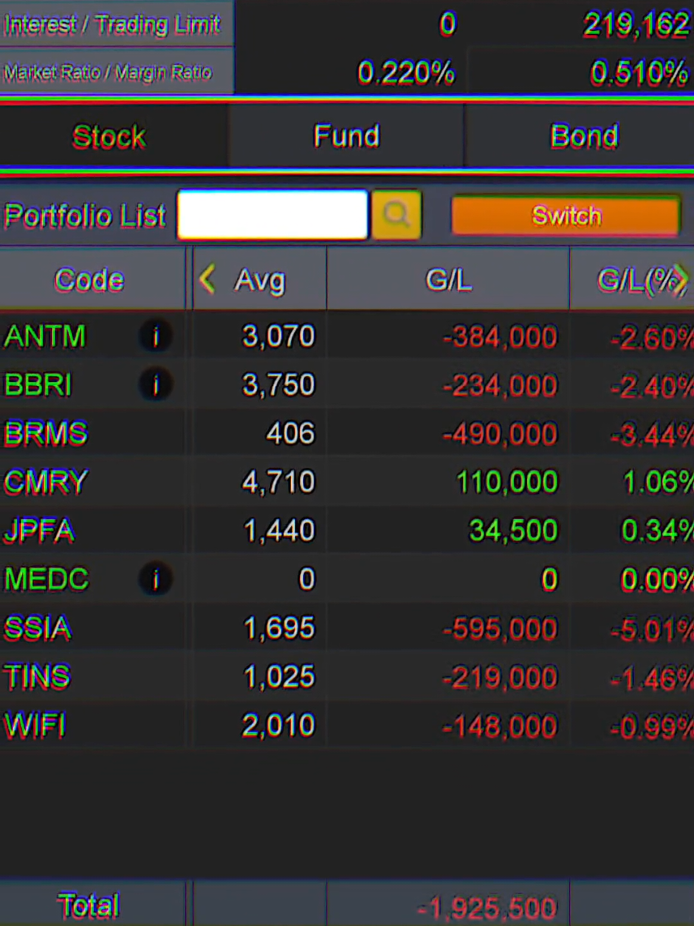Click the -2.60% ANTM percentage
Screen dimensions: 694x926
click(x=652, y=338)
